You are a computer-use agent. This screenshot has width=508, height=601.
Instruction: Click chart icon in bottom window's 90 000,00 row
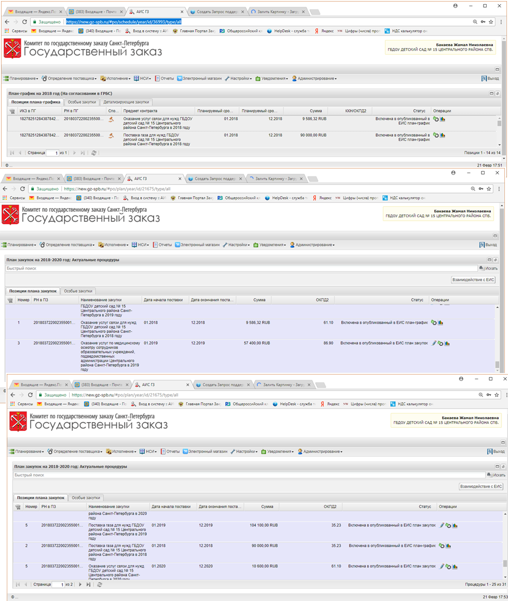pyautogui.click(x=448, y=546)
